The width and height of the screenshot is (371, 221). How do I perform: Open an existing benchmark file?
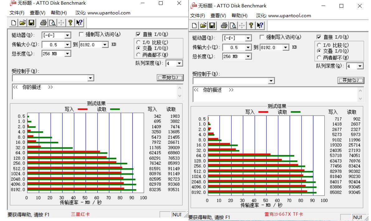click(x=23, y=22)
